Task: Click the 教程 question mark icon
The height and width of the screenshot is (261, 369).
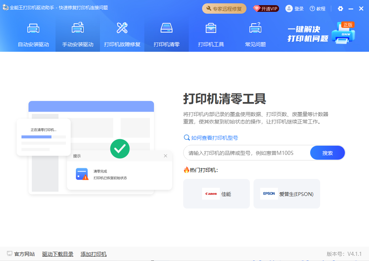Action: point(312,9)
